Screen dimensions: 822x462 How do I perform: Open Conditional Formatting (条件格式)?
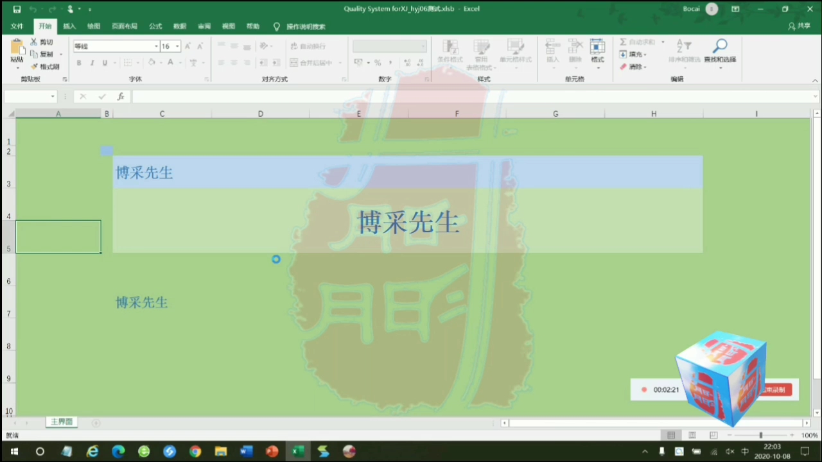[451, 51]
